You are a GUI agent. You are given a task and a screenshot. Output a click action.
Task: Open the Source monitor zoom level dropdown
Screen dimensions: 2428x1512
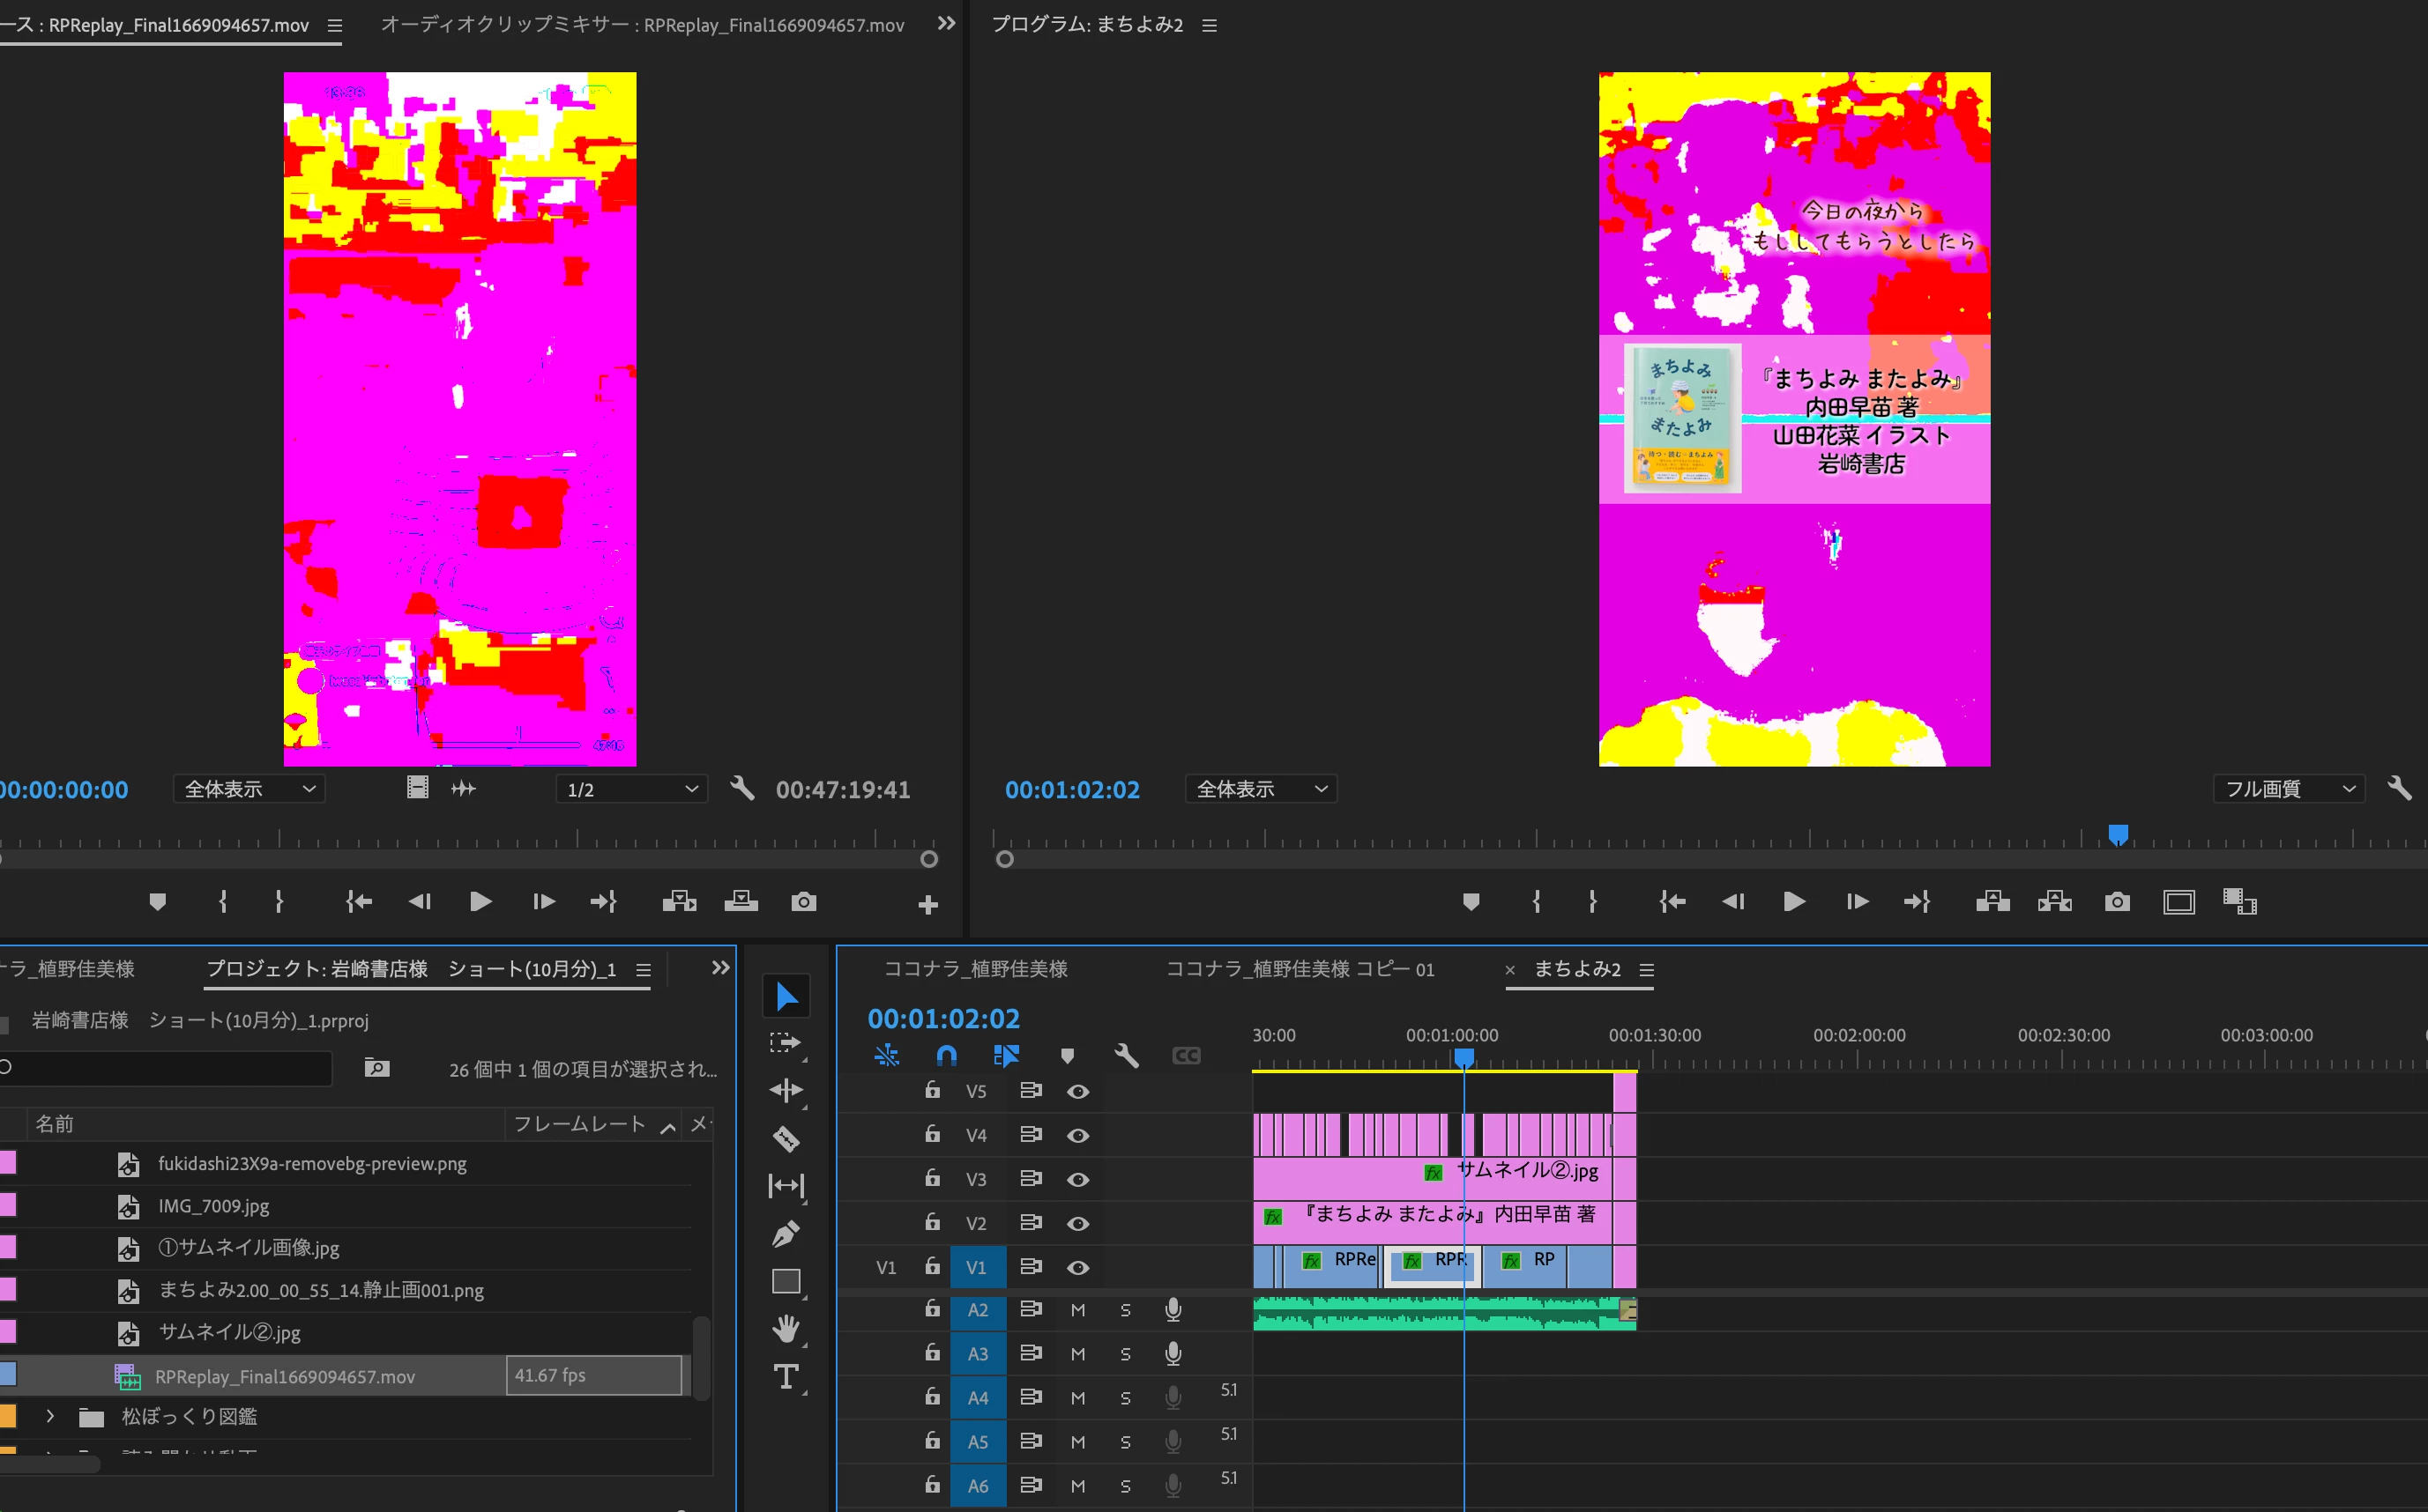[x=250, y=789]
